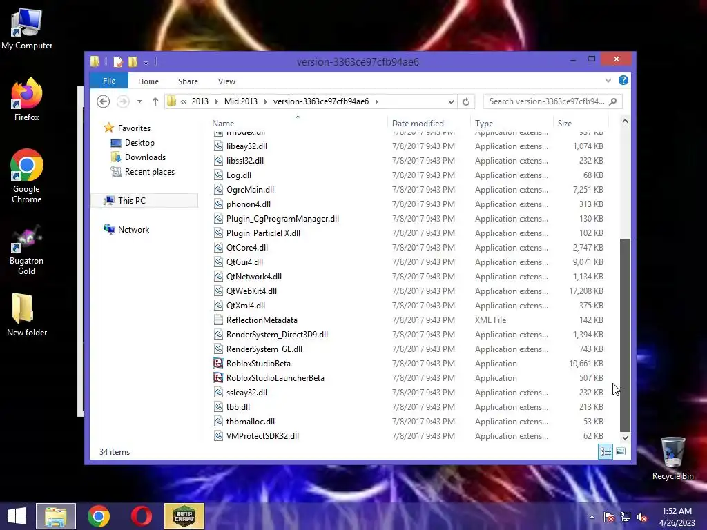Click the network tray icon
The height and width of the screenshot is (530, 707).
pyautogui.click(x=626, y=516)
